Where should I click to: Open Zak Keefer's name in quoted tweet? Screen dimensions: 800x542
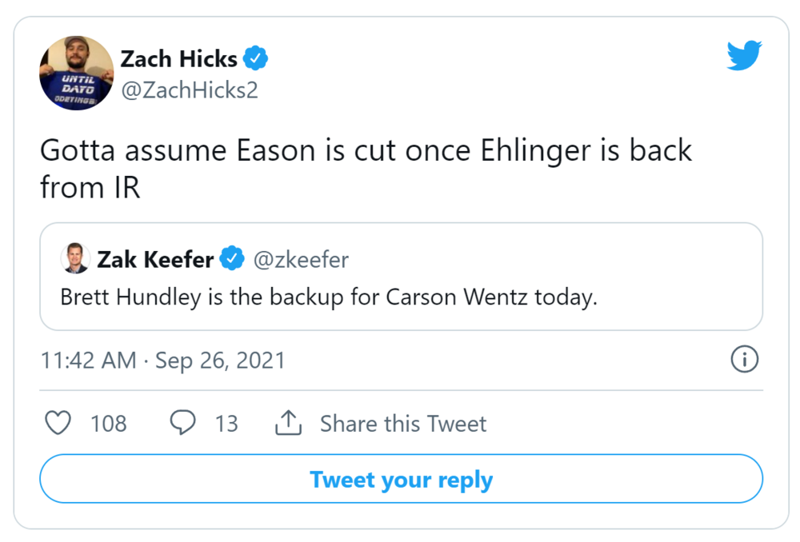(155, 259)
